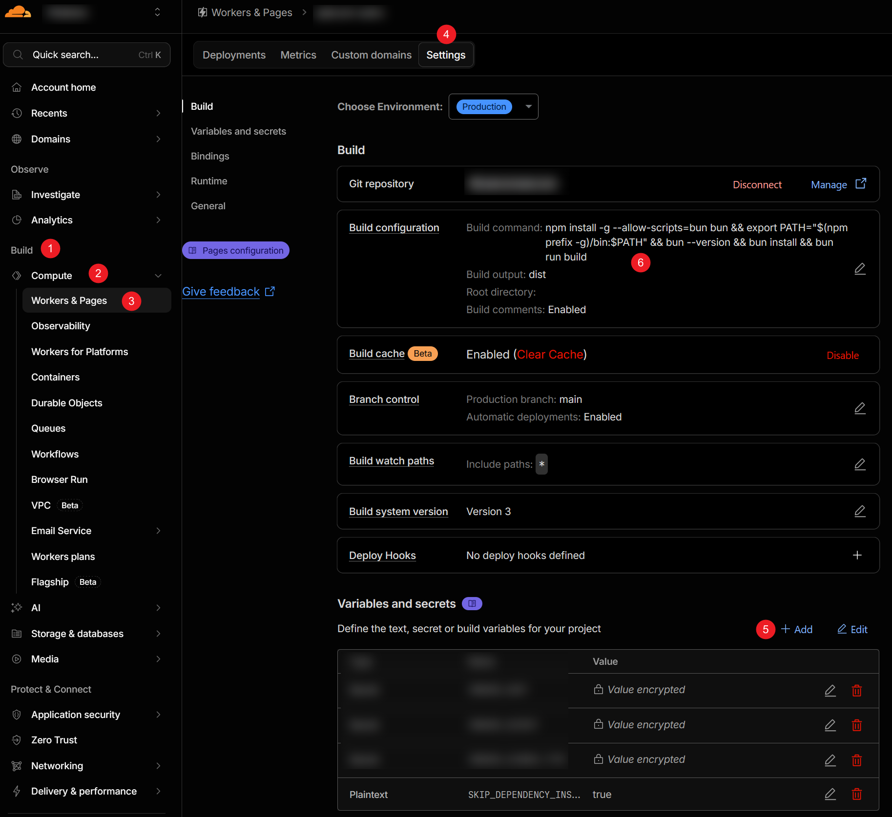
Task: Open Variables and secrets docs badge icon
Action: pyautogui.click(x=472, y=604)
